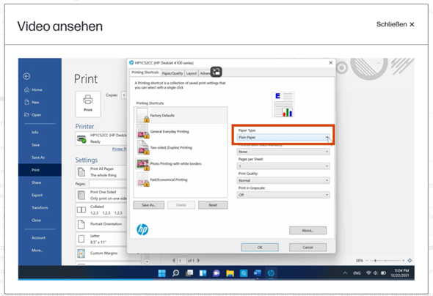Click the Wi-Fi network tray icon

coord(368,273)
